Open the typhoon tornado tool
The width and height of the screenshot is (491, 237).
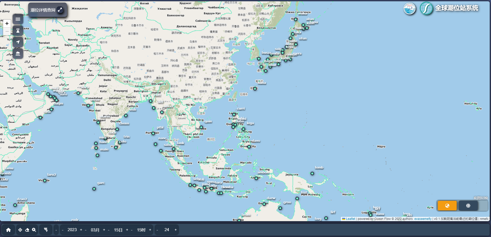[46, 230]
